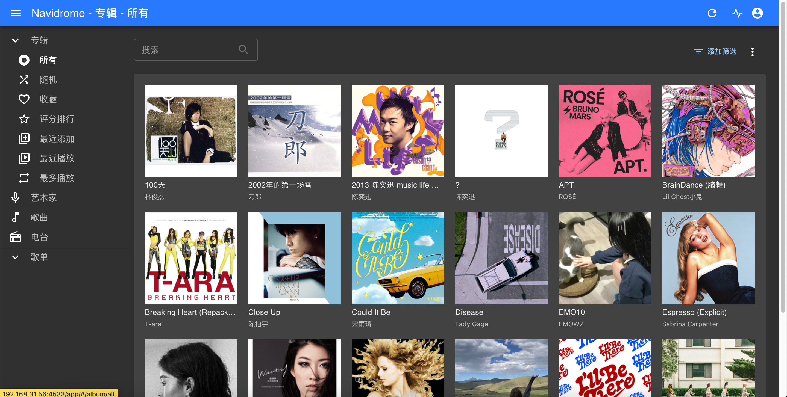Open the BrainDance album cover
Viewport: 787px width, 397px height.
708,131
